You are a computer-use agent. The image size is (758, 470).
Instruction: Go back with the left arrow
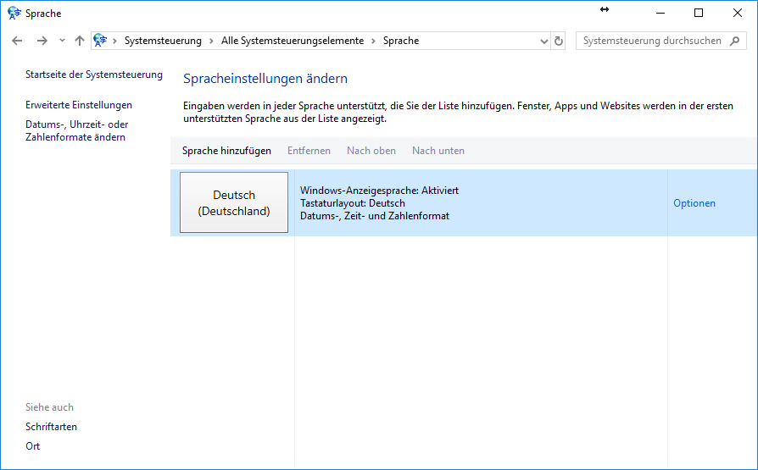[x=17, y=41]
